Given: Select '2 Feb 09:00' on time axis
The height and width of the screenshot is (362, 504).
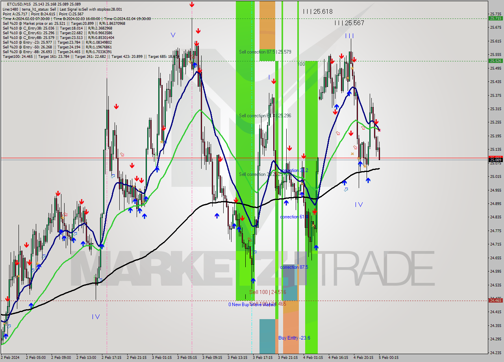Looking at the screenshot, I should [x=61, y=358].
